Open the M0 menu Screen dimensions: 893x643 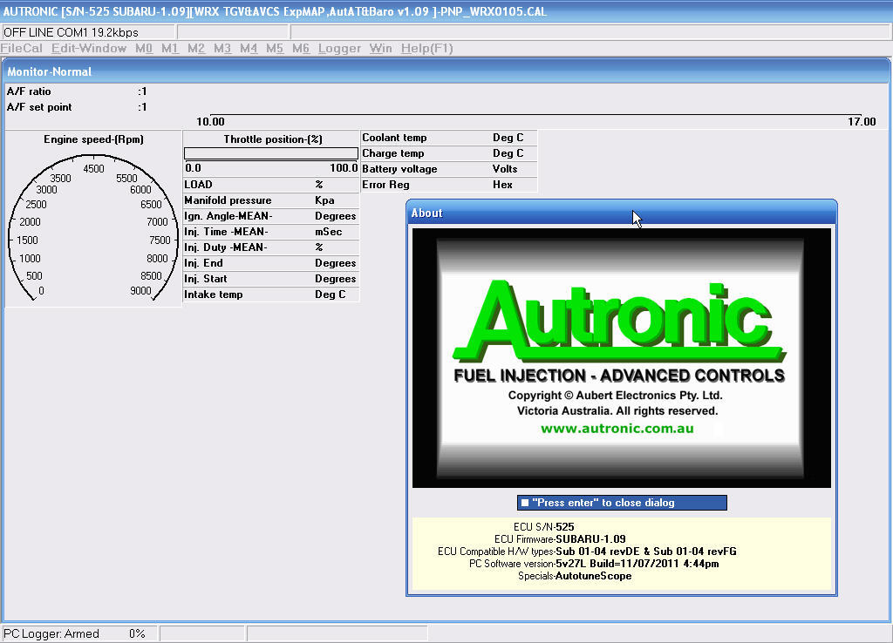pyautogui.click(x=144, y=49)
